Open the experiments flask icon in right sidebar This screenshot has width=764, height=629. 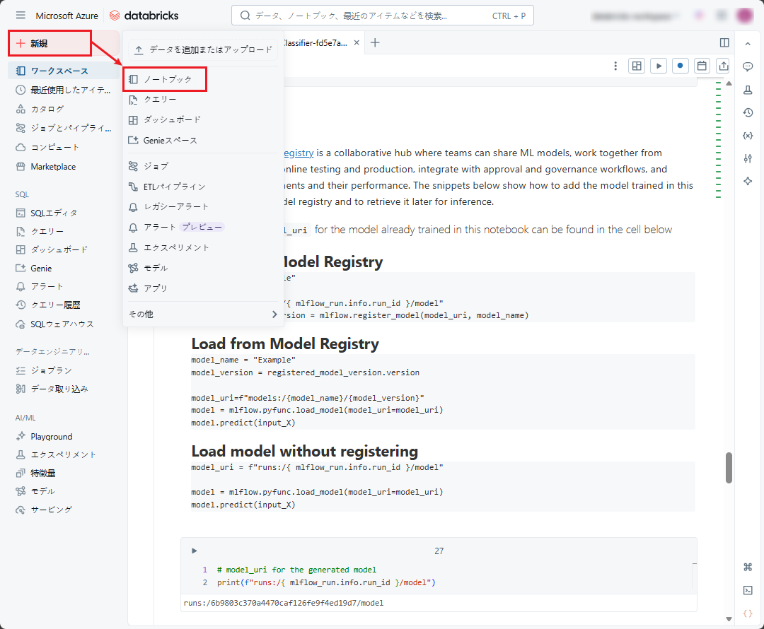tap(748, 90)
